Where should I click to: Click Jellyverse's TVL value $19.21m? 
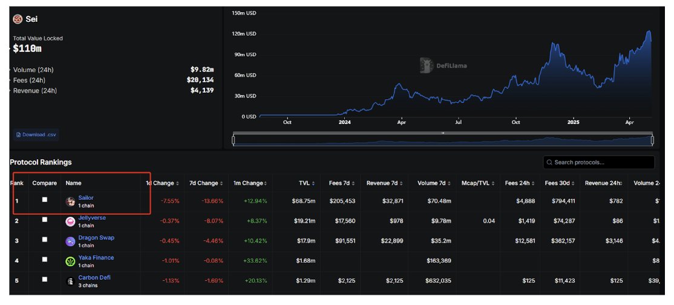click(306, 221)
